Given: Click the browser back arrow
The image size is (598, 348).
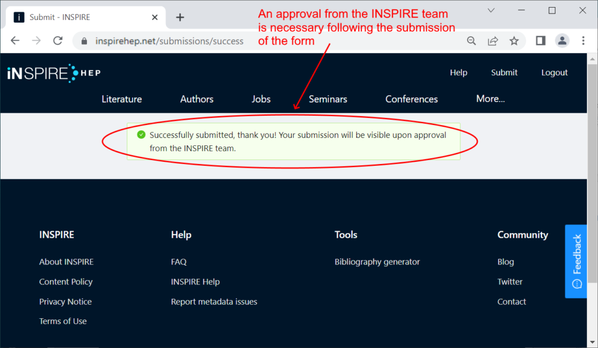Looking at the screenshot, I should [15, 41].
